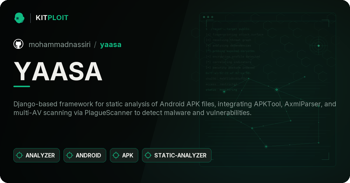Click the Django-based framework description text
This screenshot has width=350, height=183.
tap(175, 108)
